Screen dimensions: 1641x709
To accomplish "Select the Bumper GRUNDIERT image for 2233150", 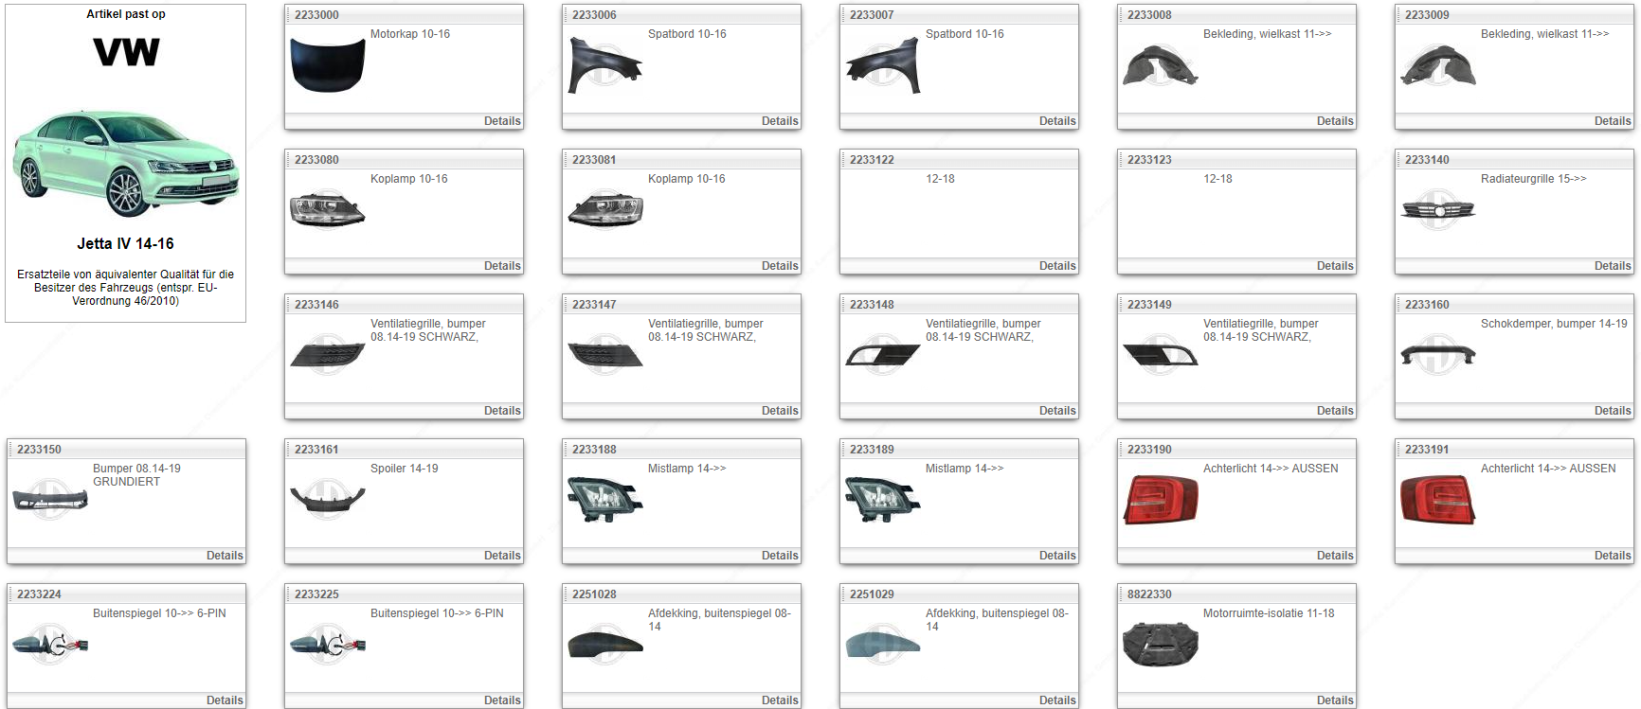I will pyautogui.click(x=50, y=499).
